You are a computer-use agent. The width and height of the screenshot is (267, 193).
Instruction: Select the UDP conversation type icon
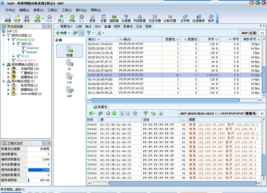tap(69, 91)
